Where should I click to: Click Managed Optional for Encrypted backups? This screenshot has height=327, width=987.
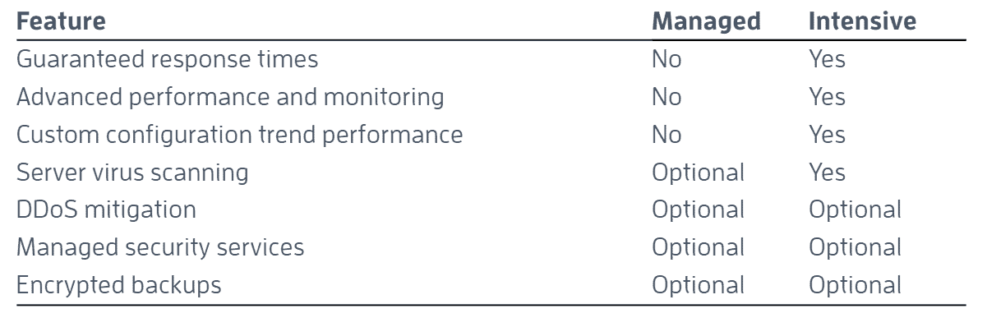tap(699, 286)
